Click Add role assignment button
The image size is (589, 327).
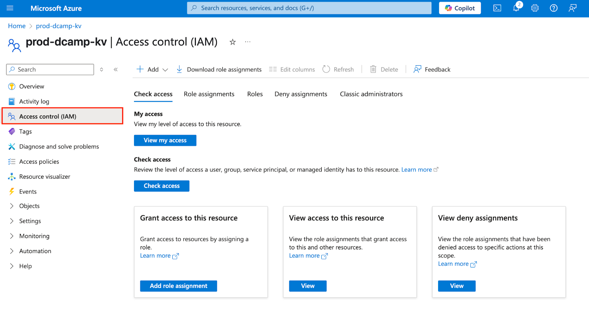pos(179,286)
